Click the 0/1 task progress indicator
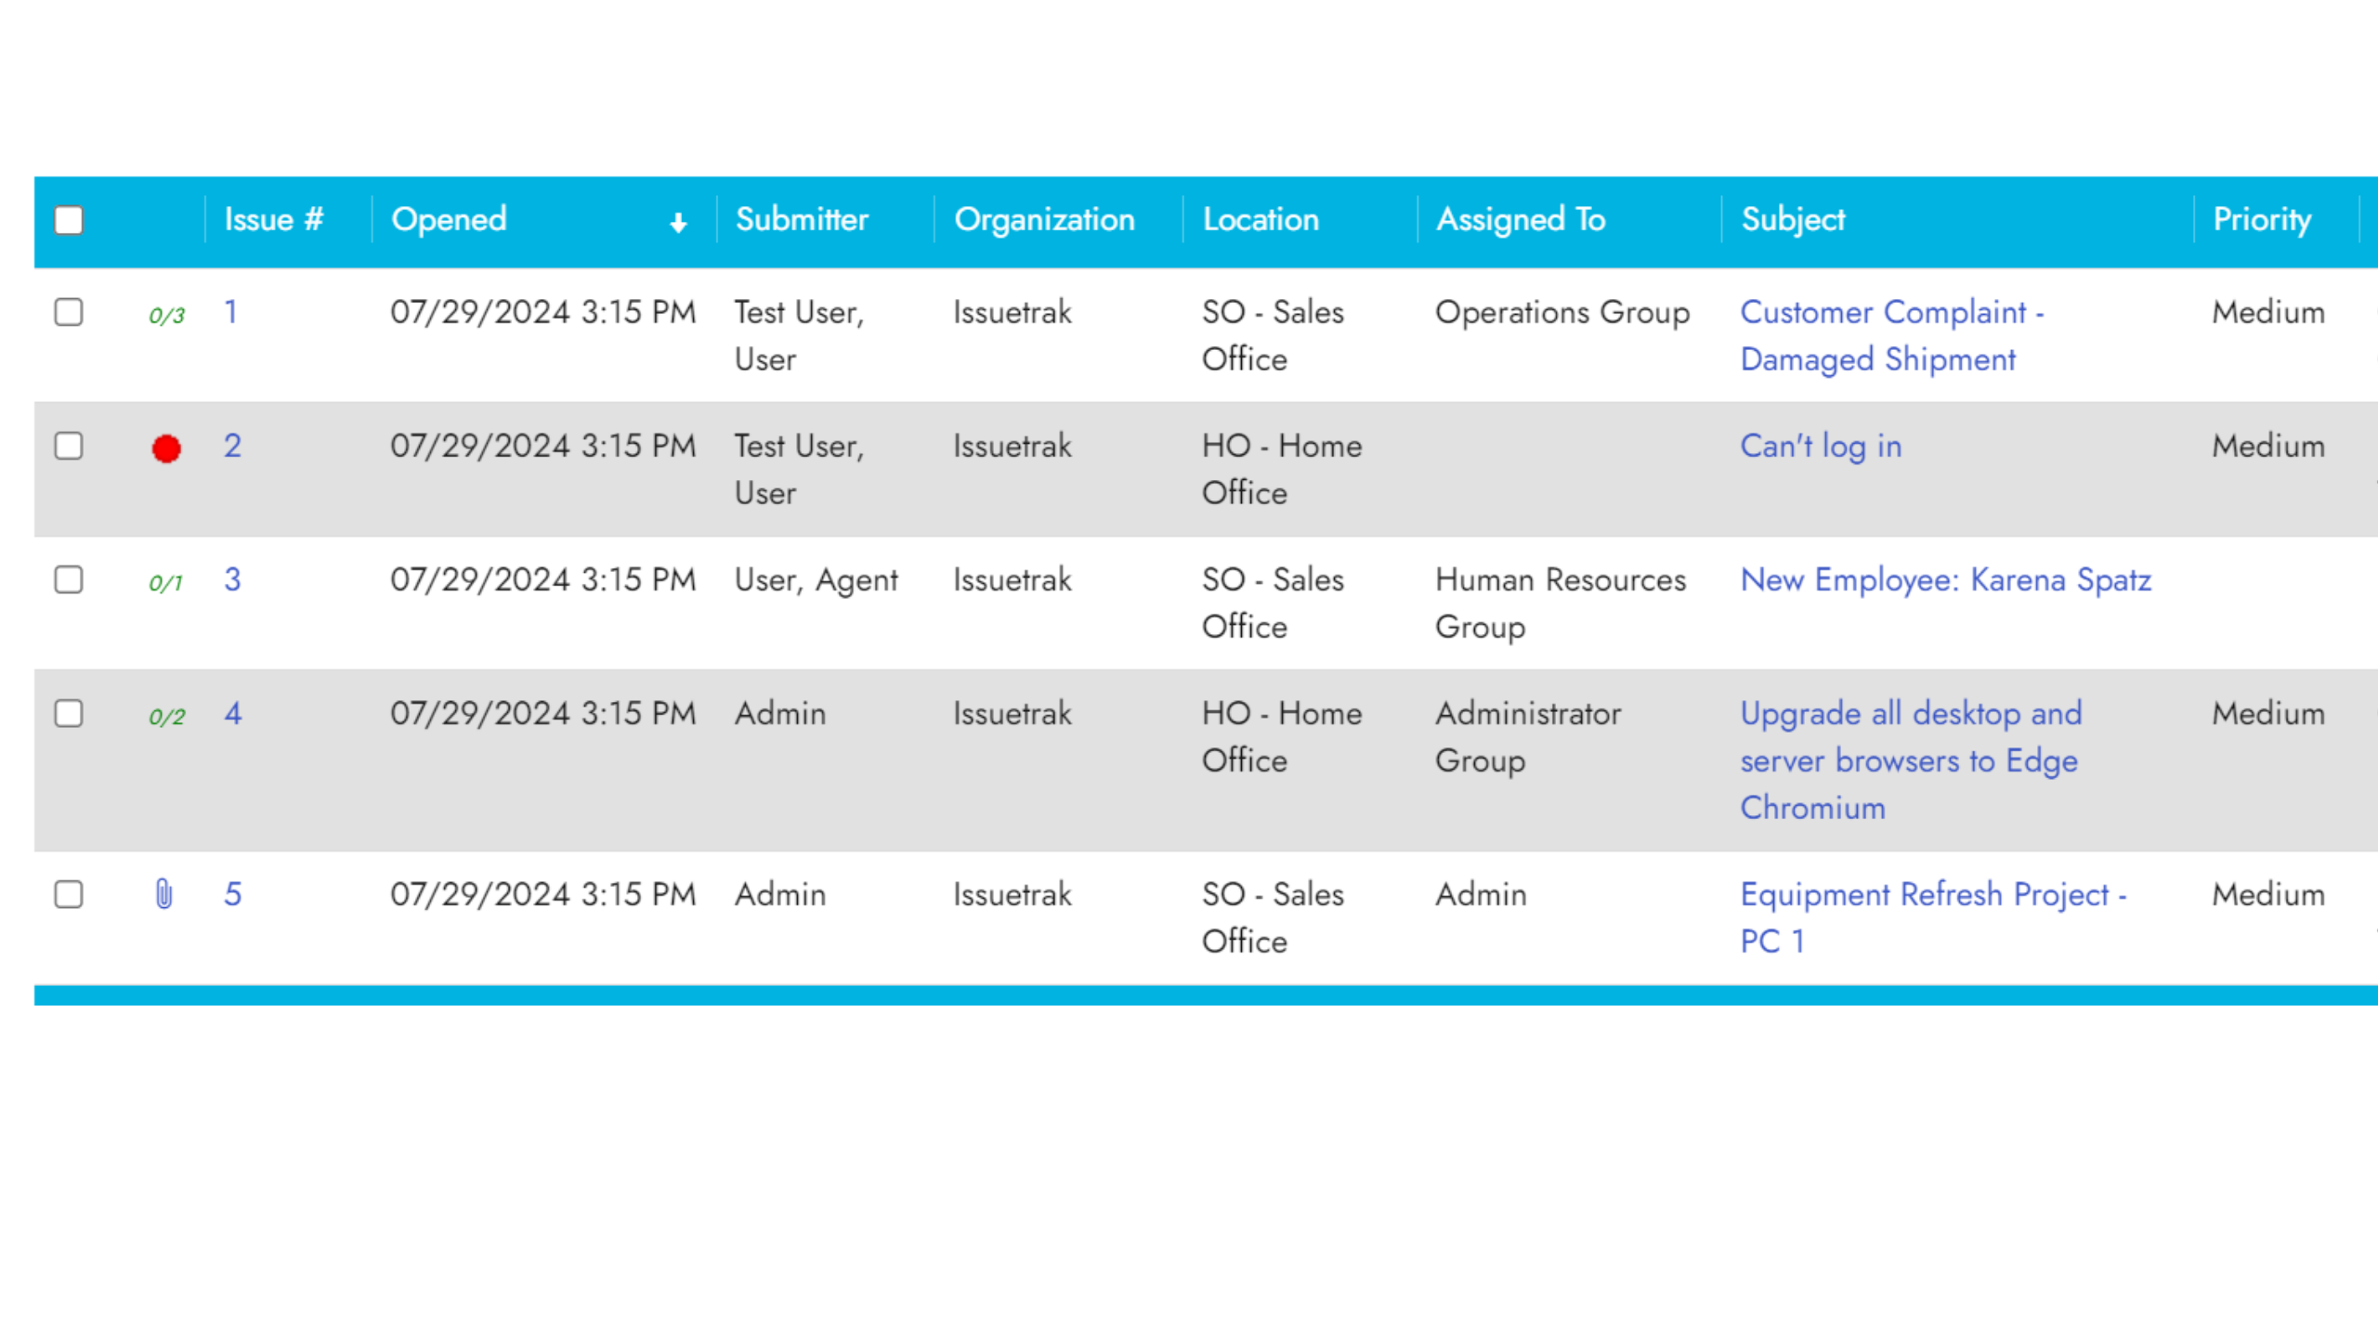 [x=166, y=582]
